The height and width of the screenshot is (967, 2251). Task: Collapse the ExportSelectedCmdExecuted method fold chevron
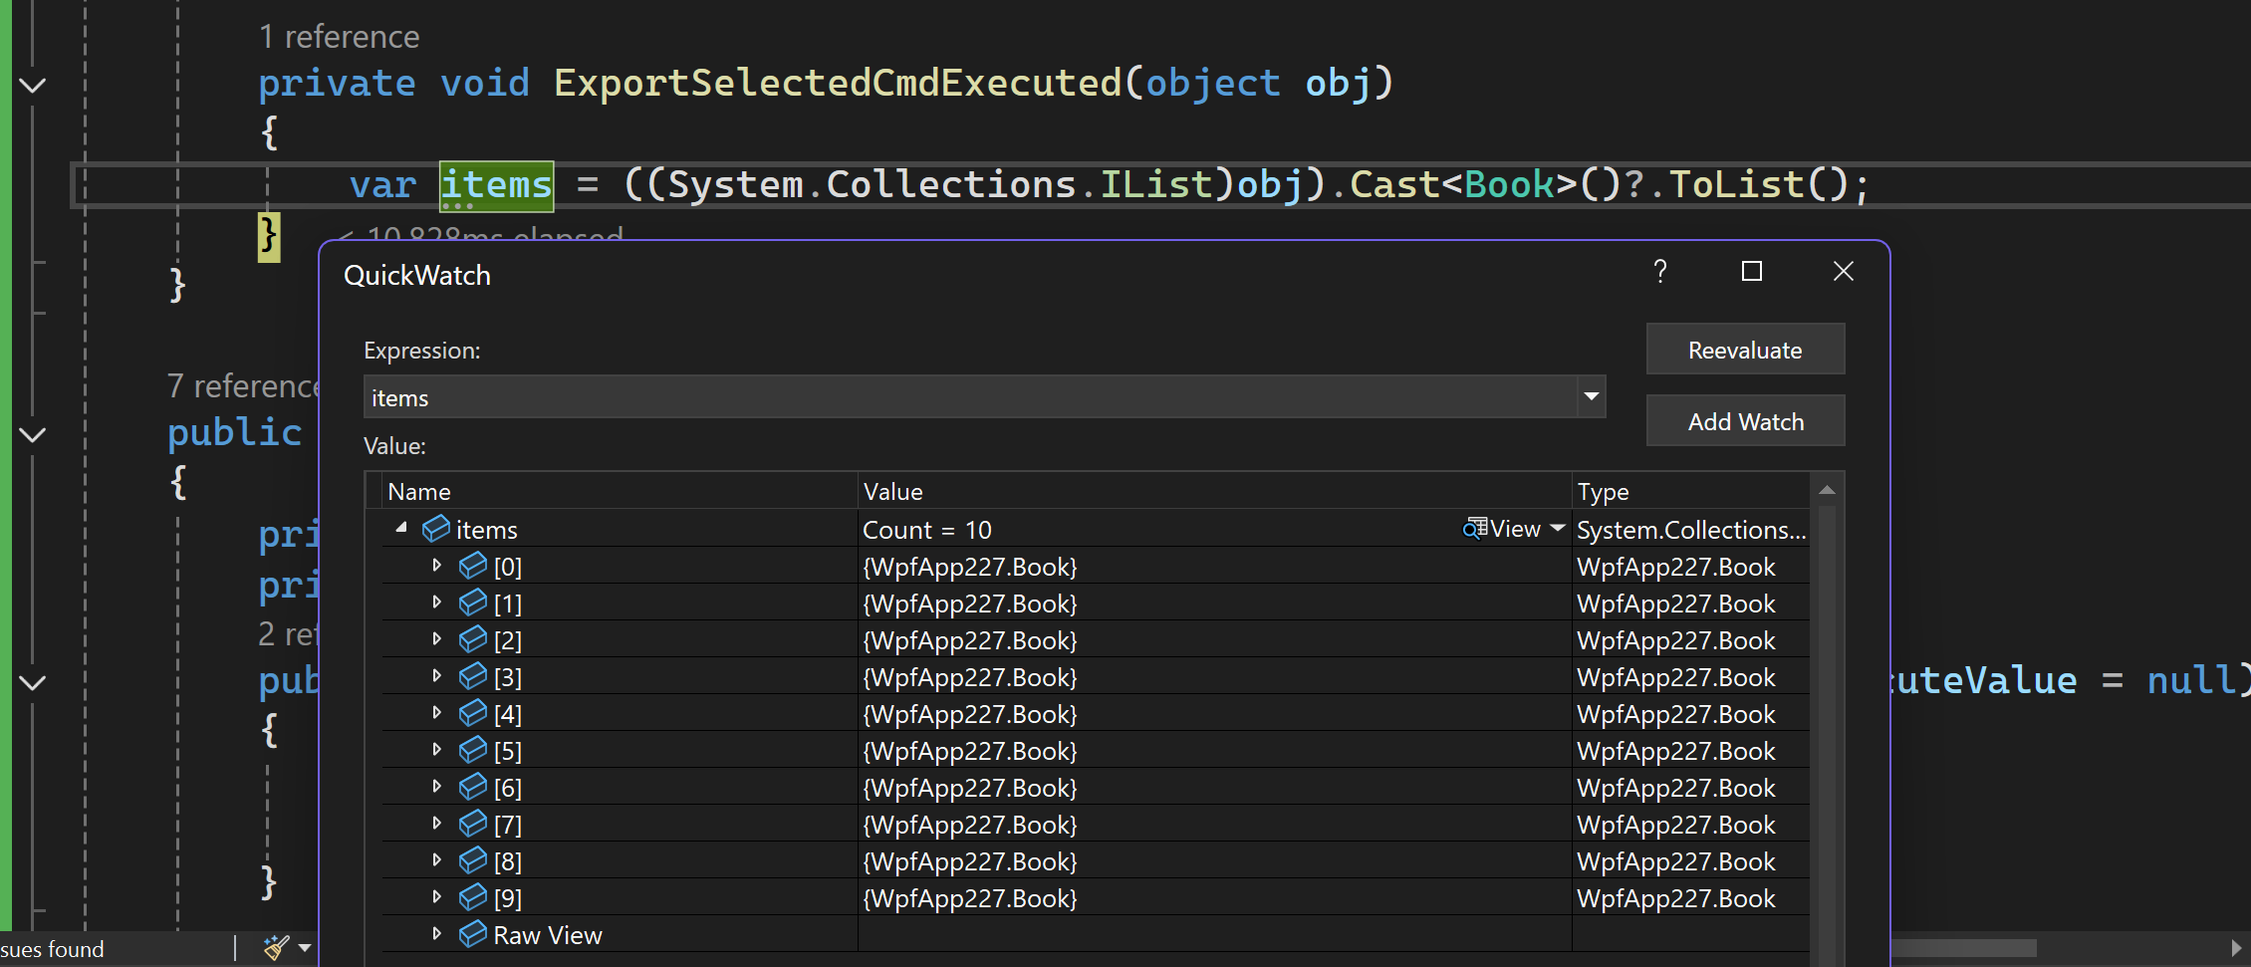33,85
